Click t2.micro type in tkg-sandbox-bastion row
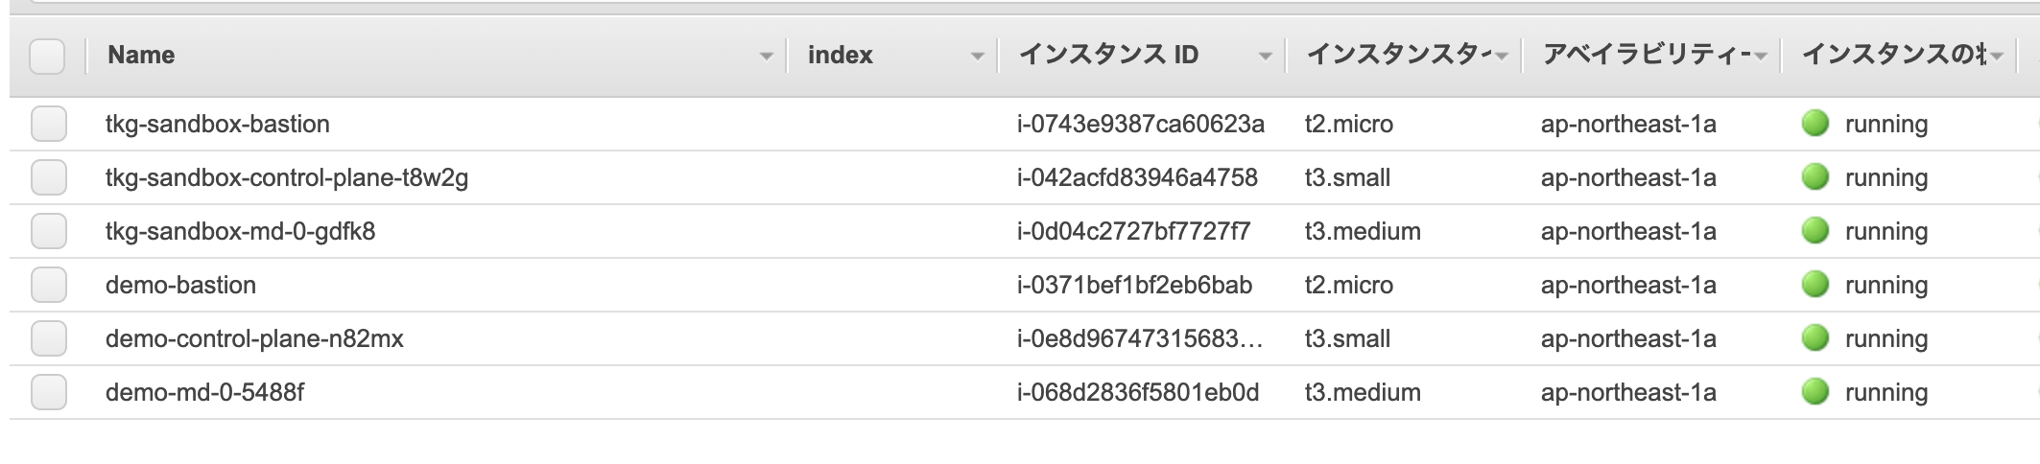The height and width of the screenshot is (464, 2040). coord(1349,124)
